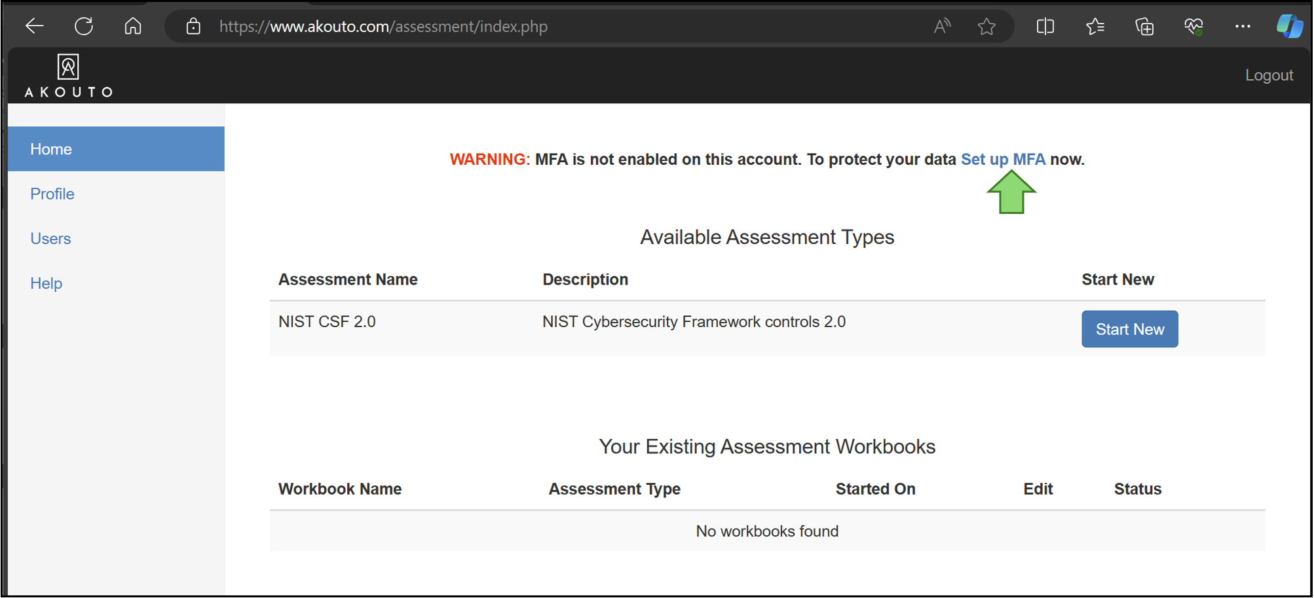This screenshot has height=598, width=1314.
Task: Go back using the browser back arrow
Action: [34, 26]
